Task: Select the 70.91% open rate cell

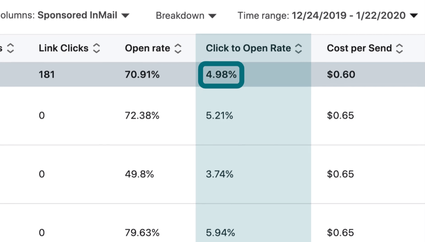Action: pos(142,74)
